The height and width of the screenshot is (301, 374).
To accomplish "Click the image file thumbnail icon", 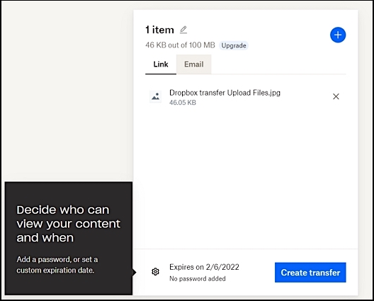I will pos(156,96).
